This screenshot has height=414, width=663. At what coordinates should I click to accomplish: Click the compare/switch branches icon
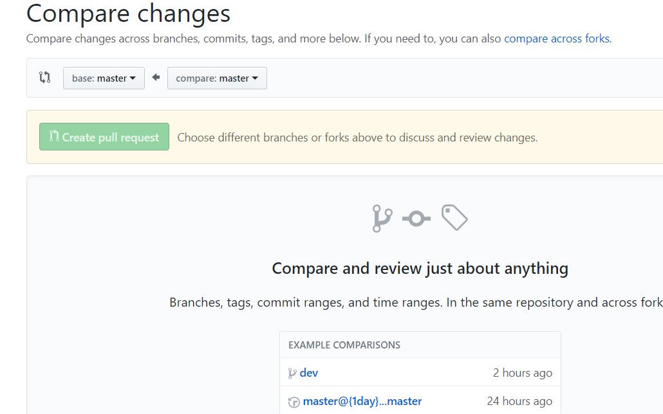(x=45, y=77)
